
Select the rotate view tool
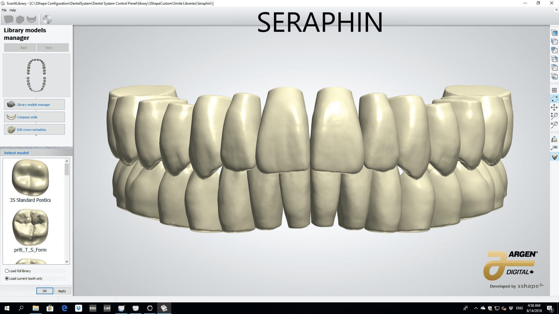pyautogui.click(x=554, y=99)
